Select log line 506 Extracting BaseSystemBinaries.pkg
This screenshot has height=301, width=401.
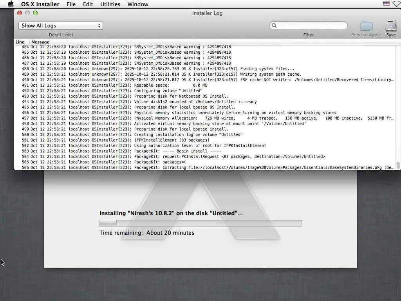(204, 168)
